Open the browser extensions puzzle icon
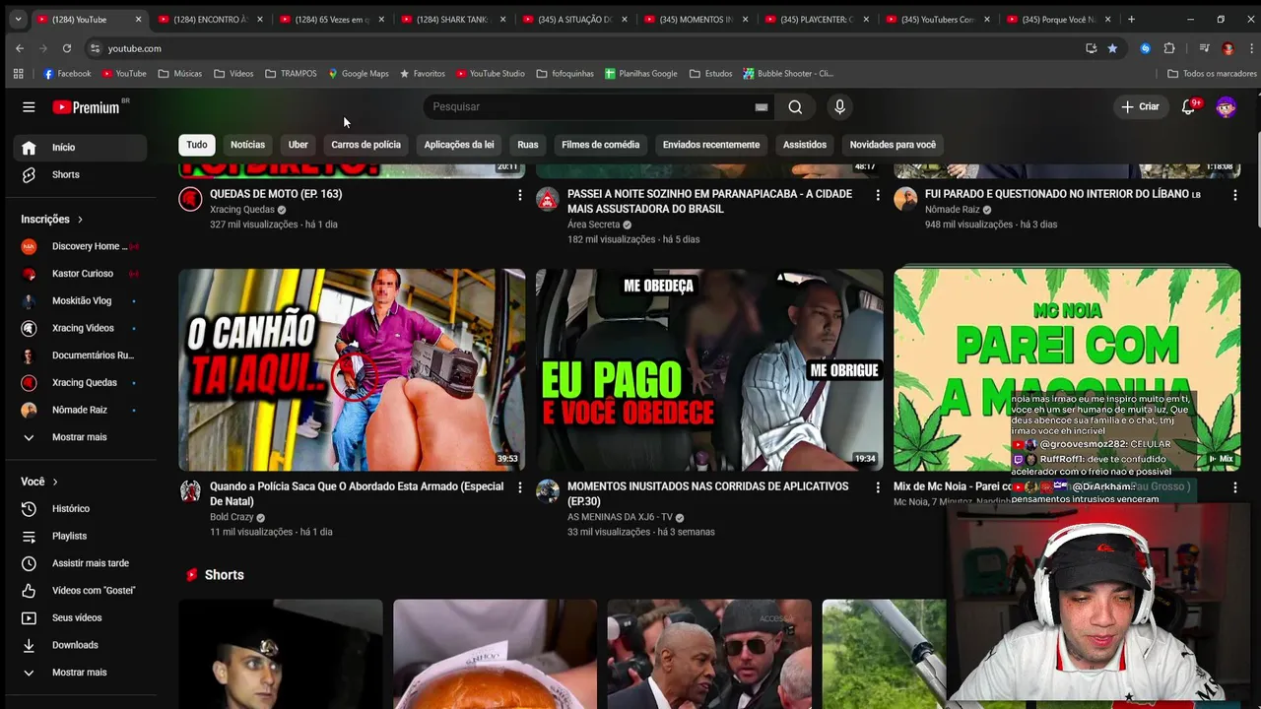Image resolution: width=1261 pixels, height=709 pixels. [1169, 48]
